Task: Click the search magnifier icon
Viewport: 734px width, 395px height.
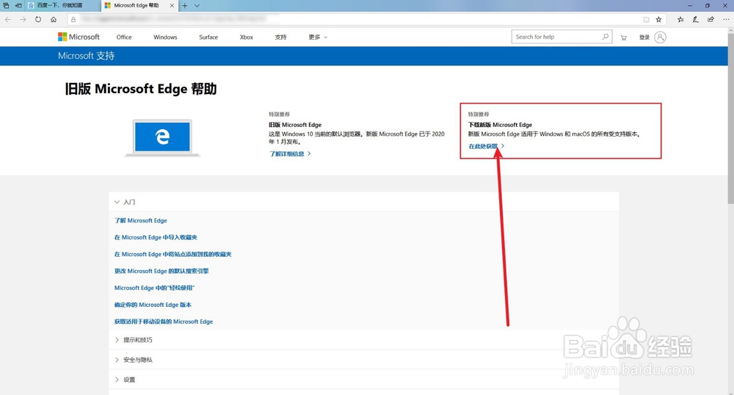Action: coord(606,37)
